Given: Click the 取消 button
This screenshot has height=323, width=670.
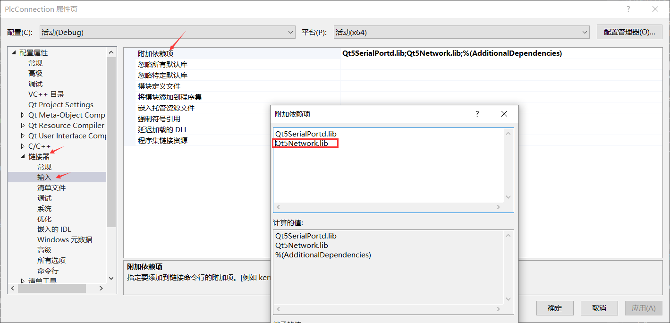Looking at the screenshot, I should [599, 308].
